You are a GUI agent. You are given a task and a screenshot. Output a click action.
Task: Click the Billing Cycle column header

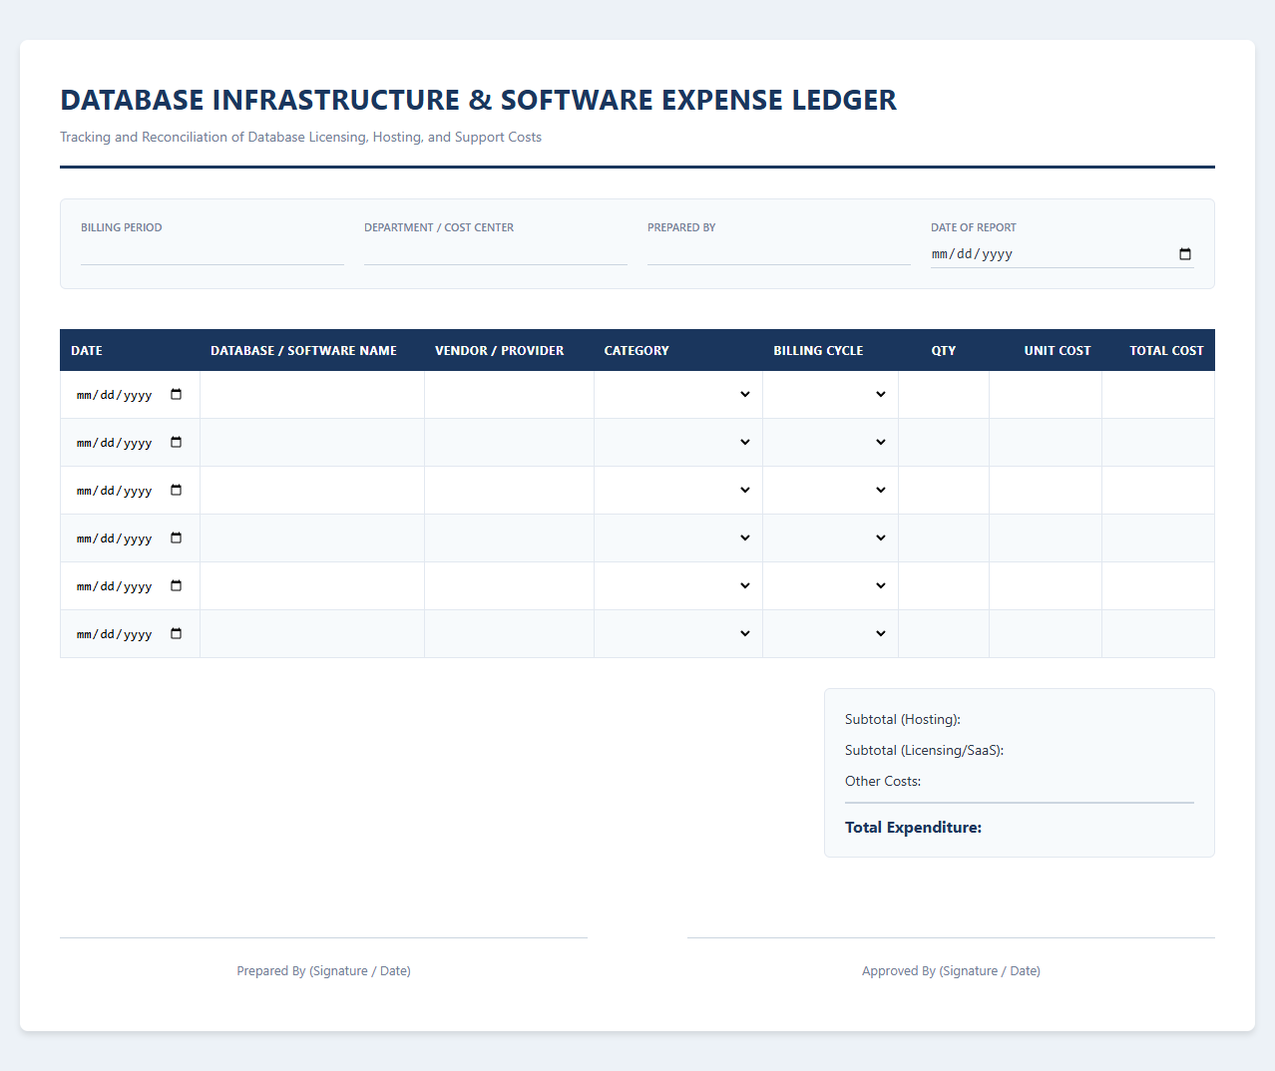pyautogui.click(x=818, y=351)
